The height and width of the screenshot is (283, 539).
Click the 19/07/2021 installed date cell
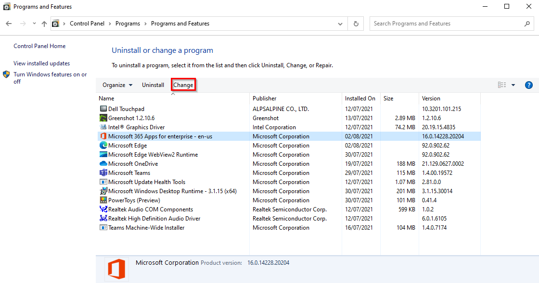point(359,164)
